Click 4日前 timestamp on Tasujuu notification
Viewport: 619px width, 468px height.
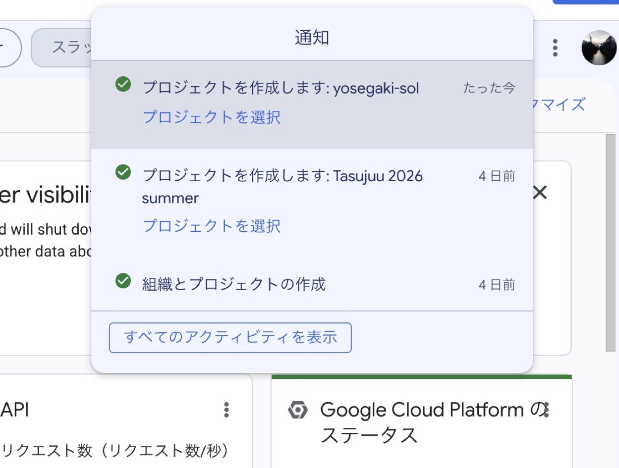click(497, 176)
